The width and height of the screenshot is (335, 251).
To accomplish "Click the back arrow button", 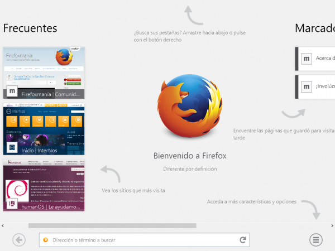I will (x=19, y=240).
